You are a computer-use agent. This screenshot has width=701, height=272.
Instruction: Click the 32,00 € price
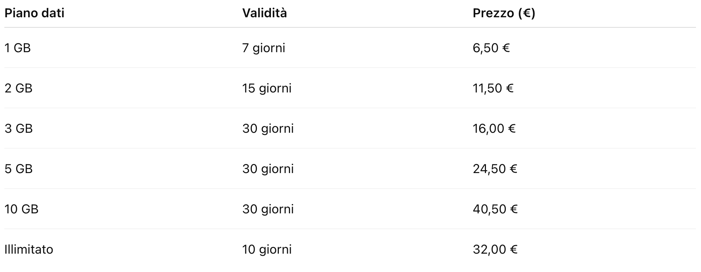[x=495, y=249]
